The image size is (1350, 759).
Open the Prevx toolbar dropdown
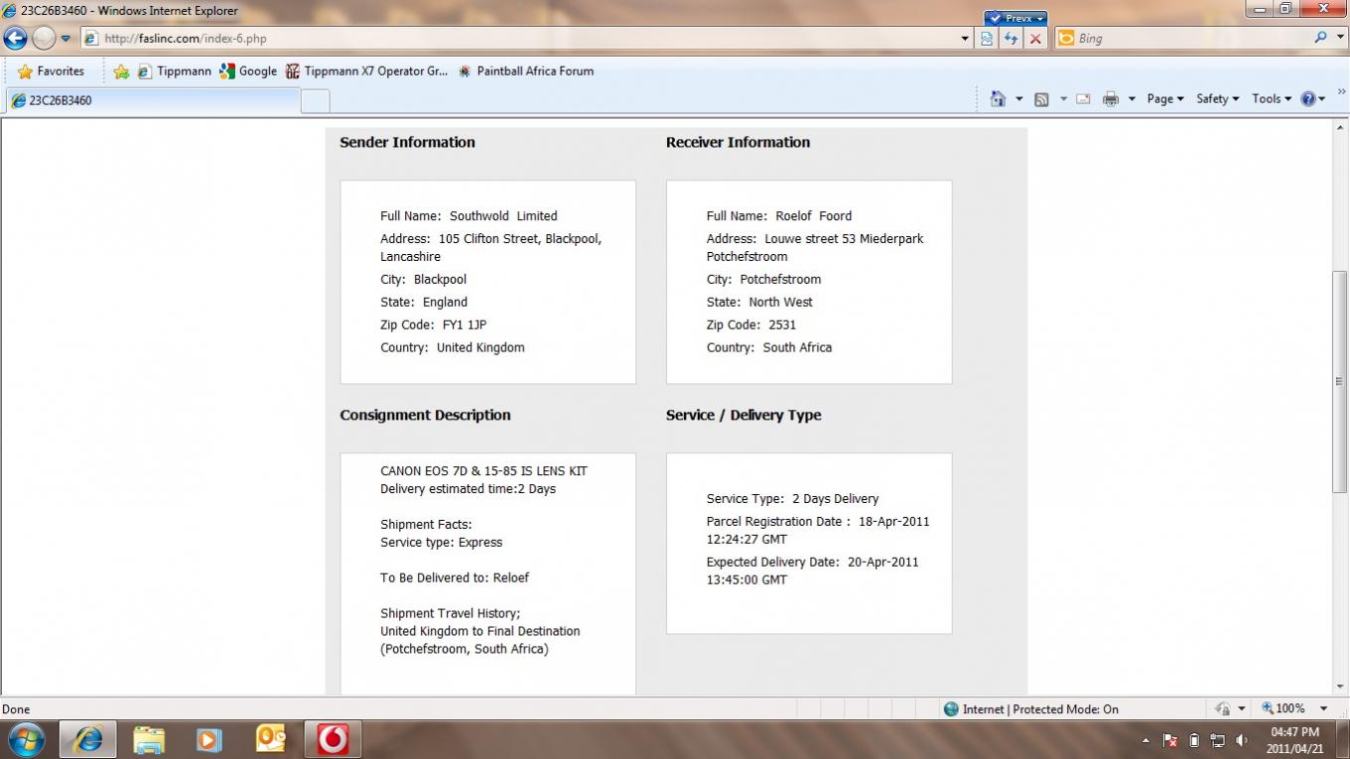pos(1015,18)
